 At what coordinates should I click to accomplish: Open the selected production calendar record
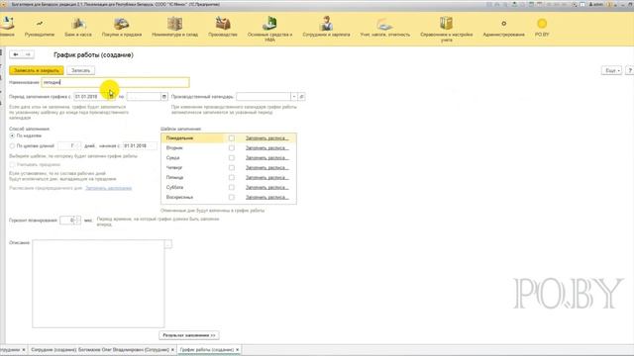click(x=301, y=97)
